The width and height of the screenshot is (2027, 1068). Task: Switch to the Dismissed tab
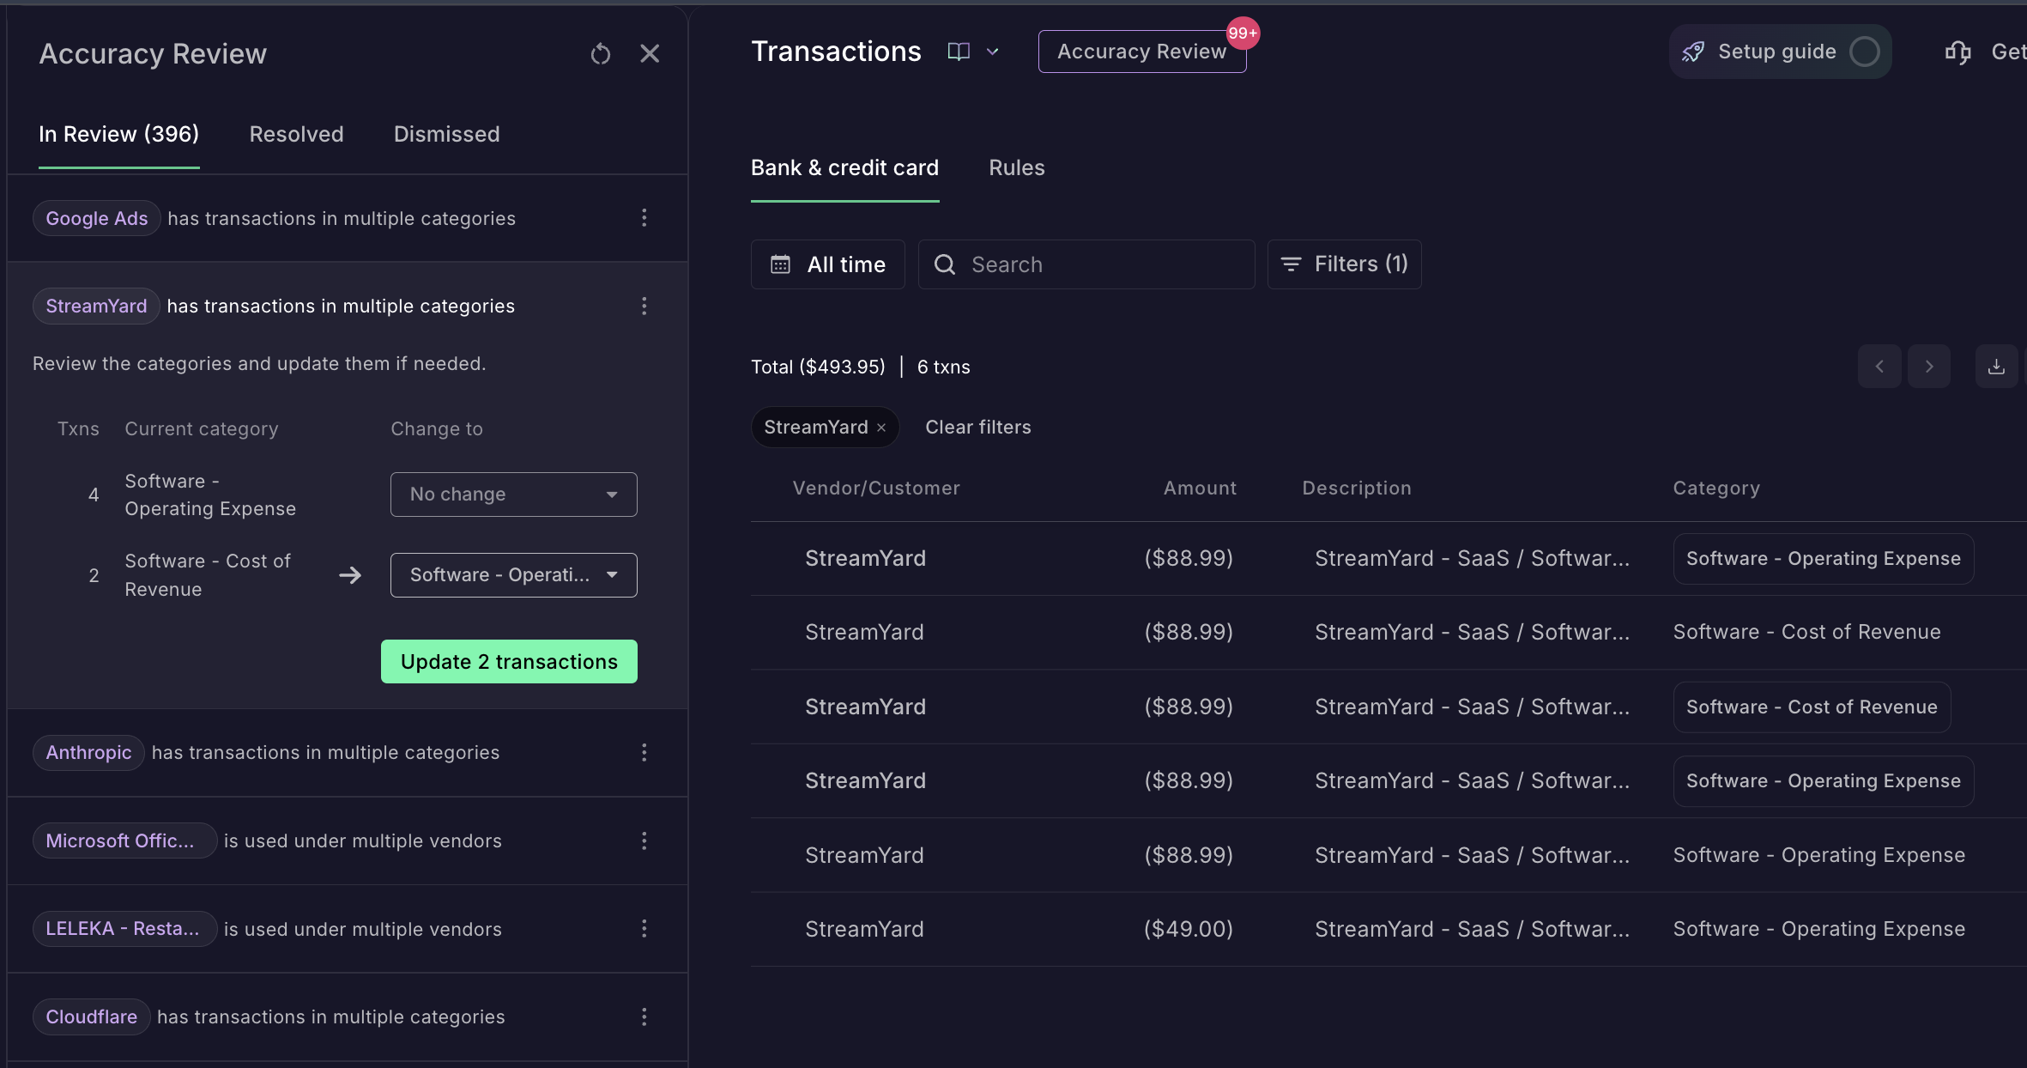(x=446, y=134)
